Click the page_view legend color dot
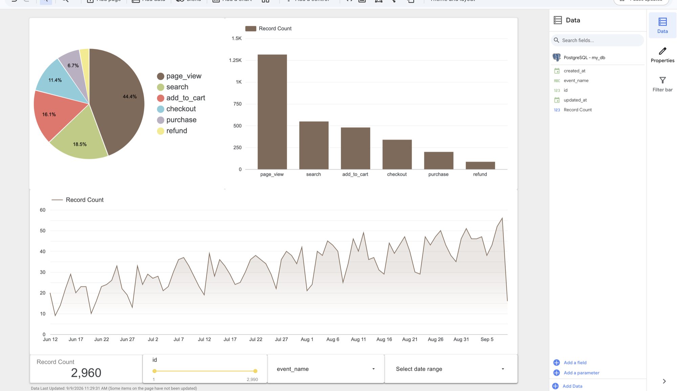The width and height of the screenshot is (677, 391). tap(160, 76)
